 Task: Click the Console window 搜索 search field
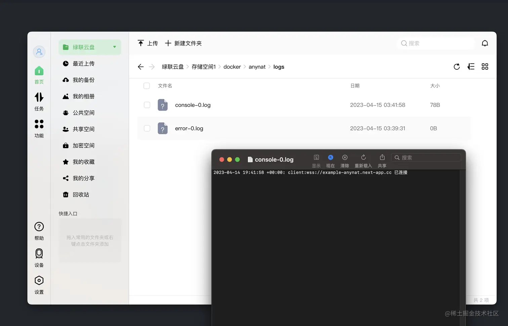(426, 157)
